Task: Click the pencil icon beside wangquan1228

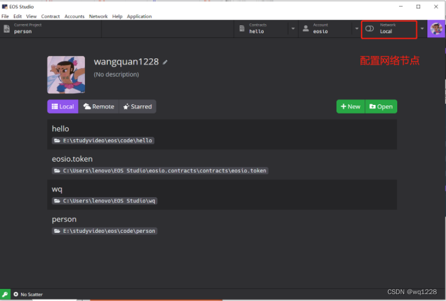Action: point(165,62)
